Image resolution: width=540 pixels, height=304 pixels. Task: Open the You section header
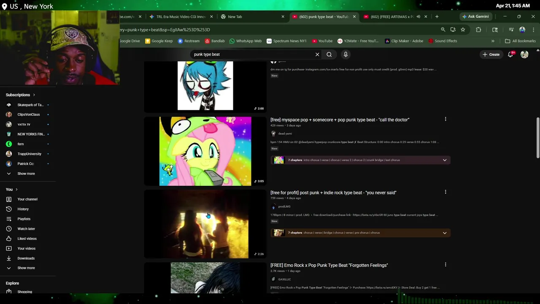point(11,190)
